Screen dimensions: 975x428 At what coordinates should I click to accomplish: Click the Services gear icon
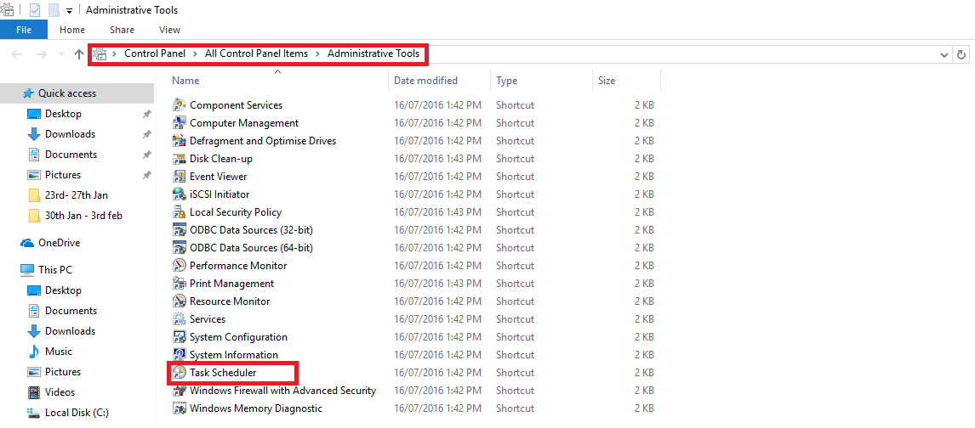179,318
